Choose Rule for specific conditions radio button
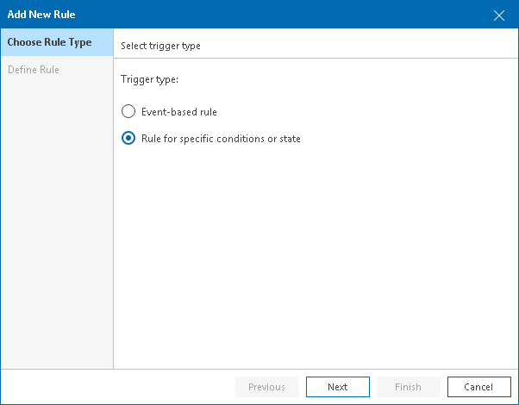This screenshot has height=405, width=519. click(128, 138)
